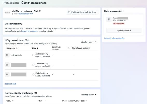This screenshot has height=104, width=147.
Task: Sort by Počet zamítnutých položek
Action: (75, 101)
